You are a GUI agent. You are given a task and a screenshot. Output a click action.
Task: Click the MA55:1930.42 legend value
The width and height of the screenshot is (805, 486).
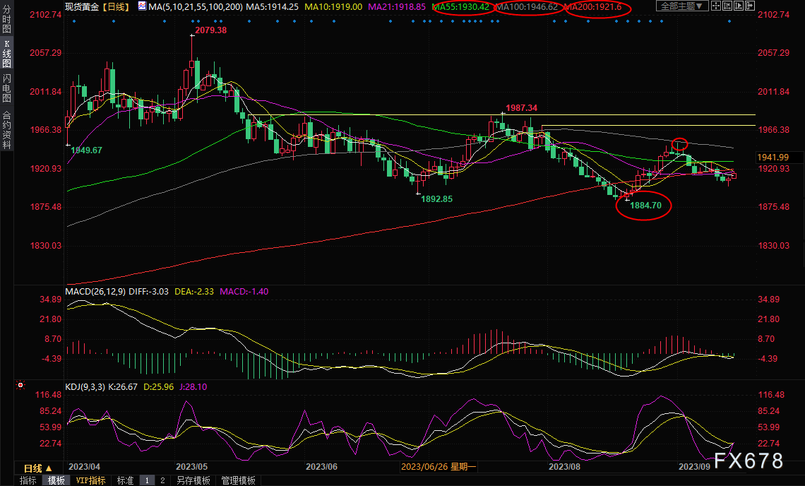(460, 6)
